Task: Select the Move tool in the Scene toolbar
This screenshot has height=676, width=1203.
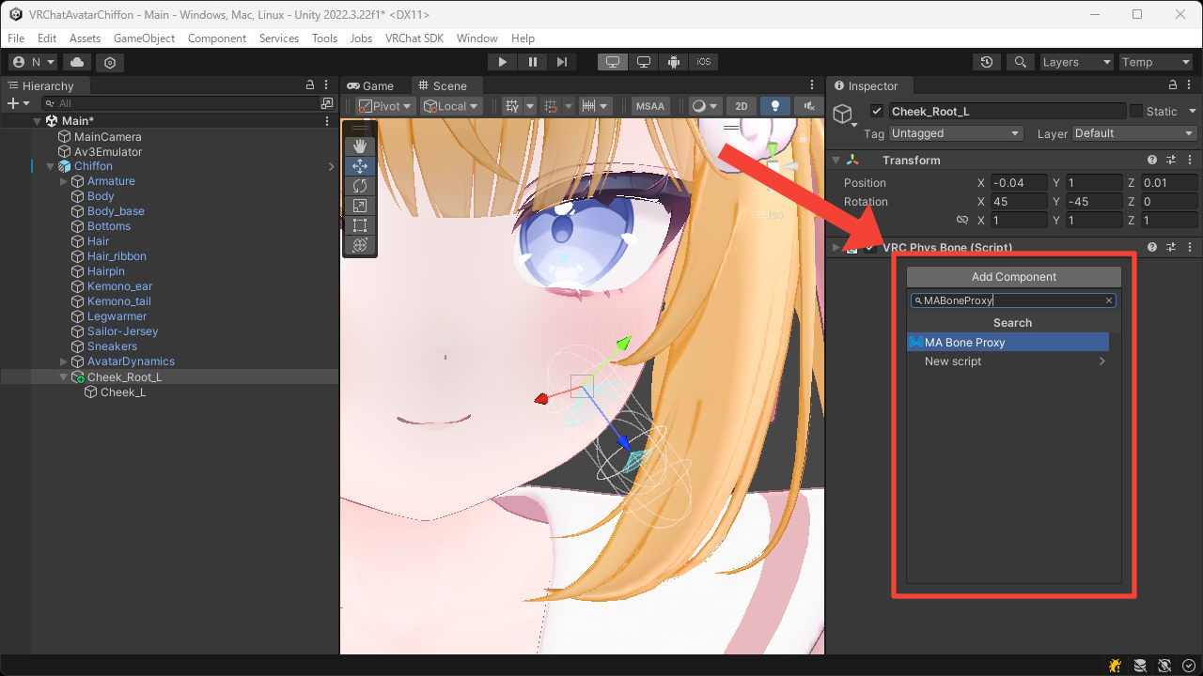Action: point(360,165)
